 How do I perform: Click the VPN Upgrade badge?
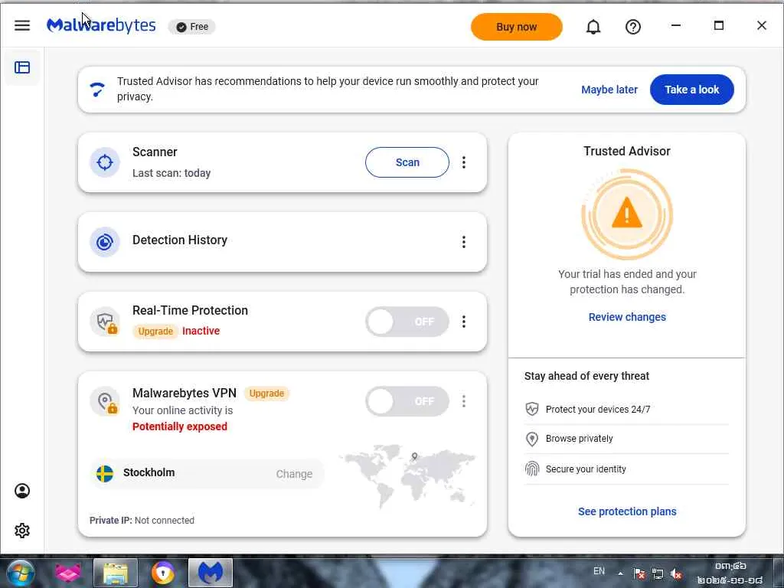pos(266,394)
